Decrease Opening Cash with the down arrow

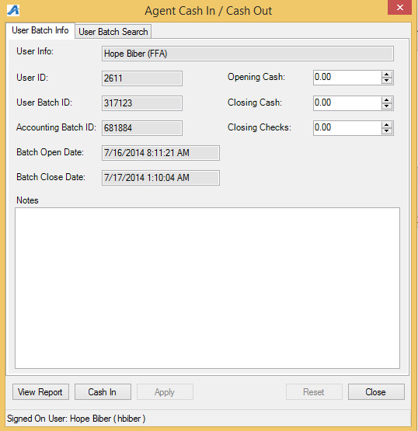pos(387,81)
